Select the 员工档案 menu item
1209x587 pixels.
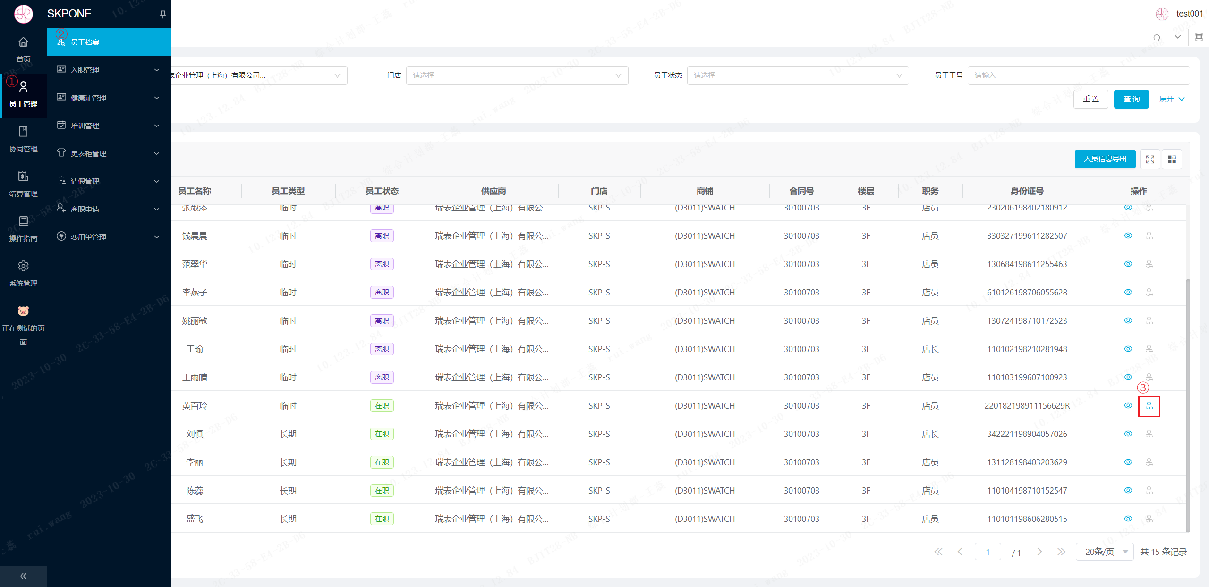(109, 42)
